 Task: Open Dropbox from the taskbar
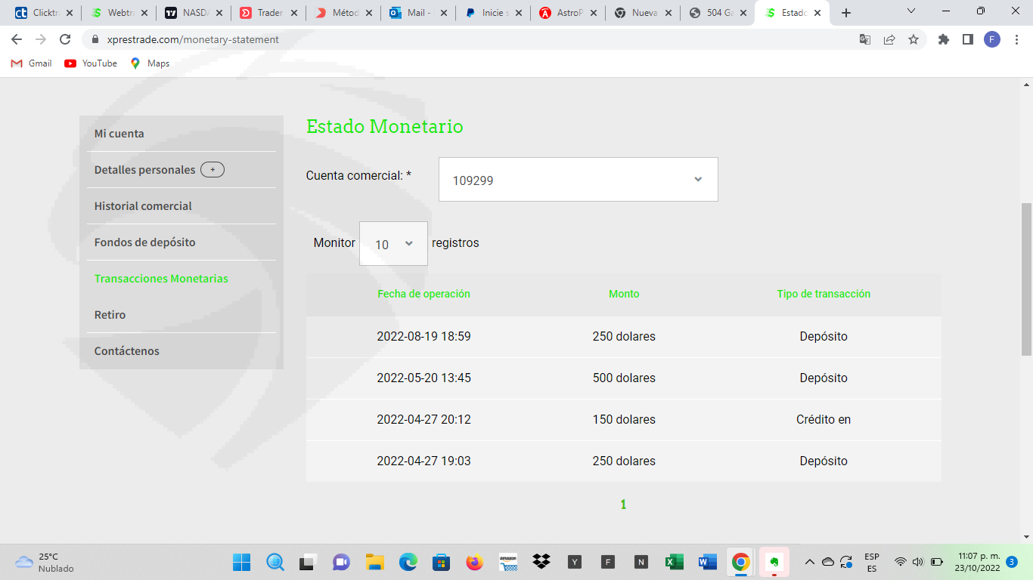(x=541, y=562)
